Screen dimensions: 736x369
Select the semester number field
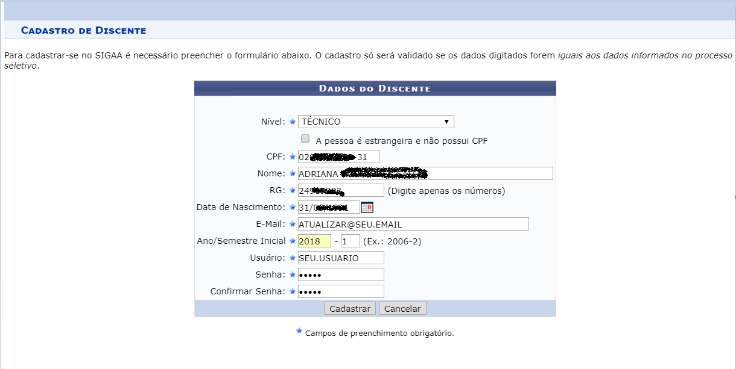[350, 241]
